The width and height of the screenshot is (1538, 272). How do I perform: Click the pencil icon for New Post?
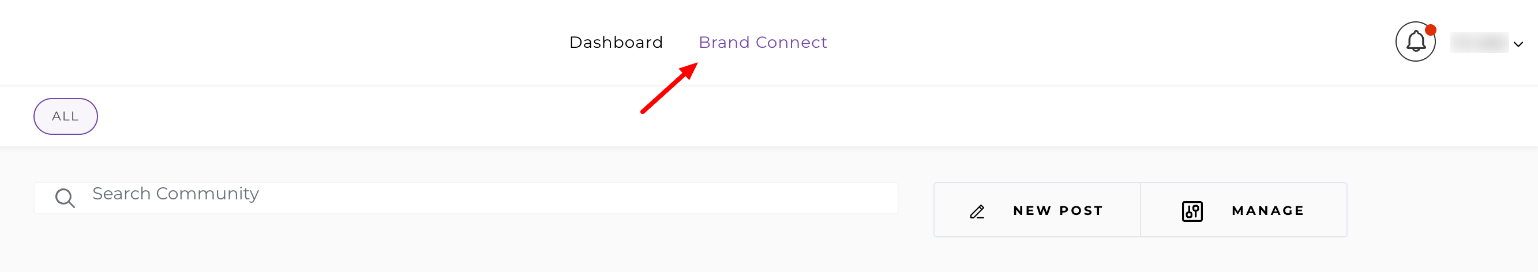[x=977, y=211]
